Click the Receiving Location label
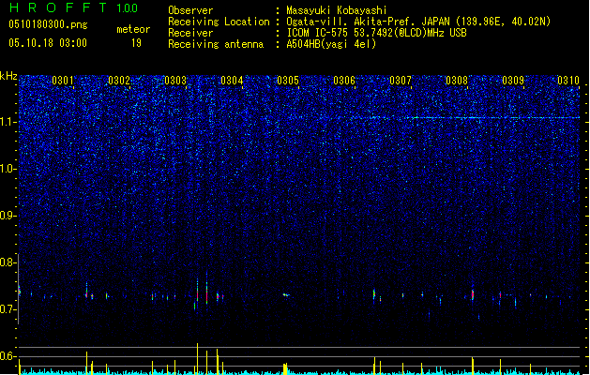The width and height of the screenshot is (590, 375). click(219, 22)
